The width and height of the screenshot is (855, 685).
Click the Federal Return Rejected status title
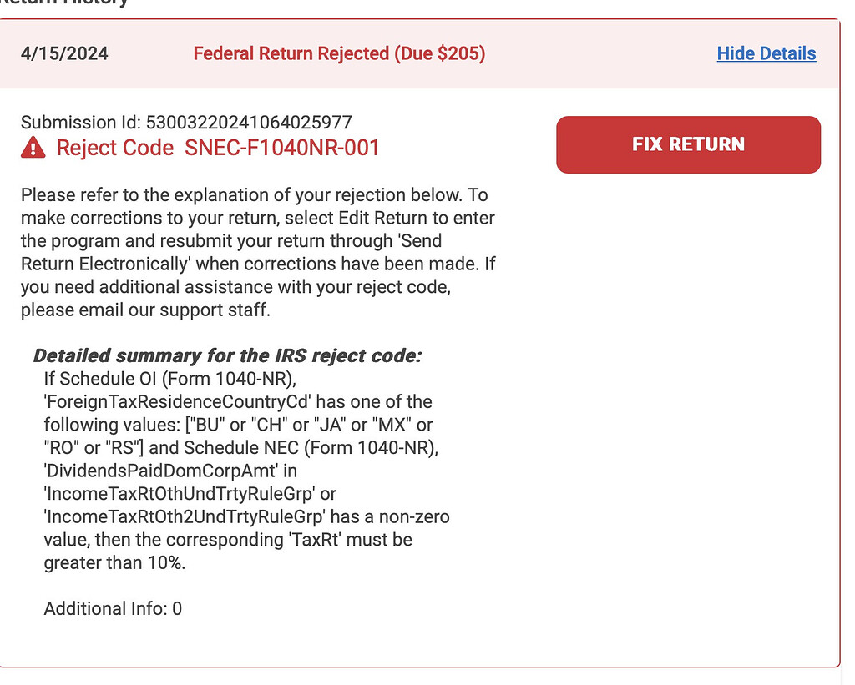pos(339,54)
